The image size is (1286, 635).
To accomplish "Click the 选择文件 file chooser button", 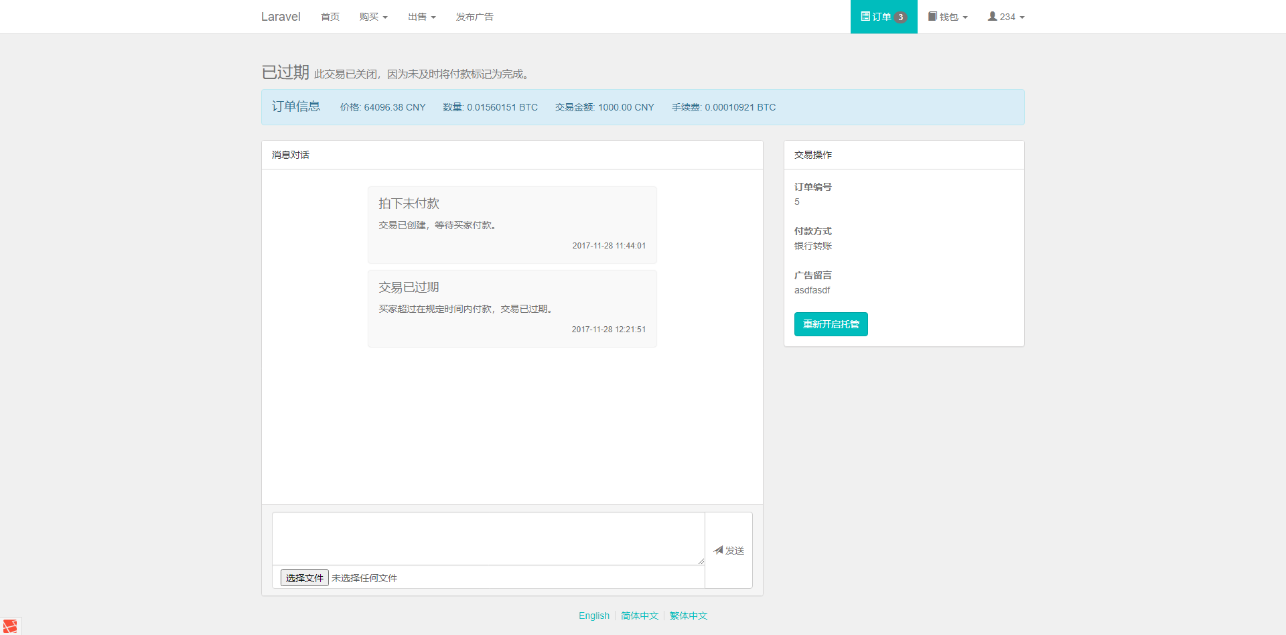I will [304, 577].
